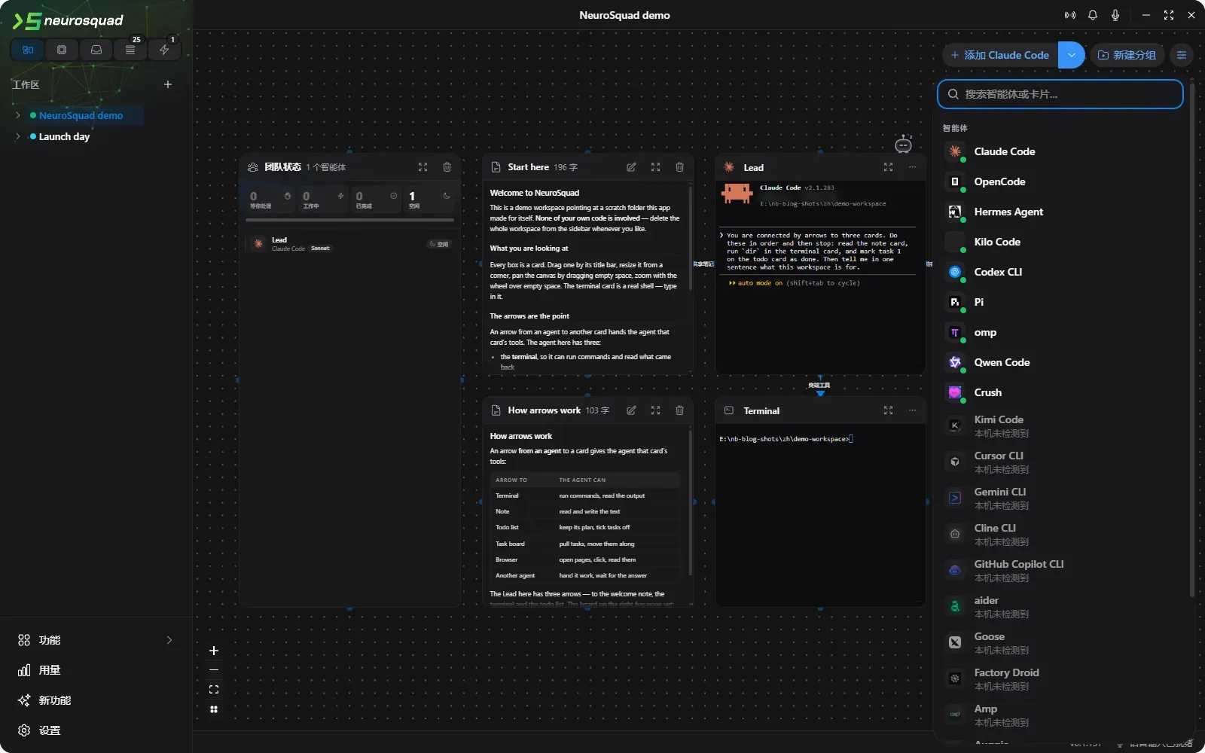The image size is (1205, 753).
Task: Select aider in the agent list
Action: [x=1062, y=606]
